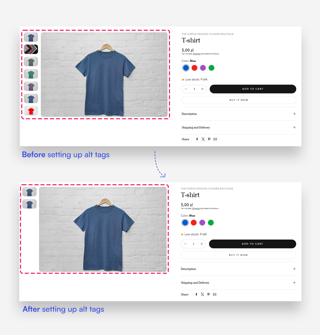Share via Facebook in the After panel
This screenshot has height=335, width=320.
(x=196, y=294)
